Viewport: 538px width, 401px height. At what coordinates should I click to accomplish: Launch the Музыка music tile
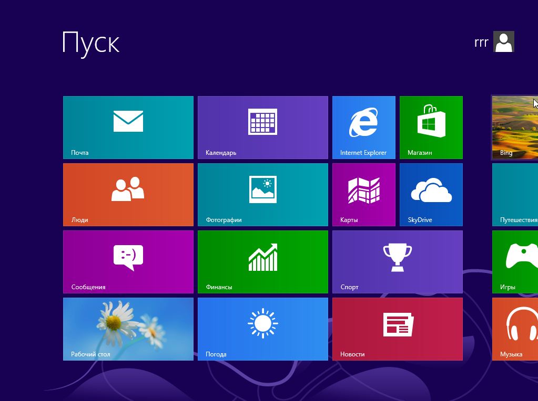coord(515,329)
